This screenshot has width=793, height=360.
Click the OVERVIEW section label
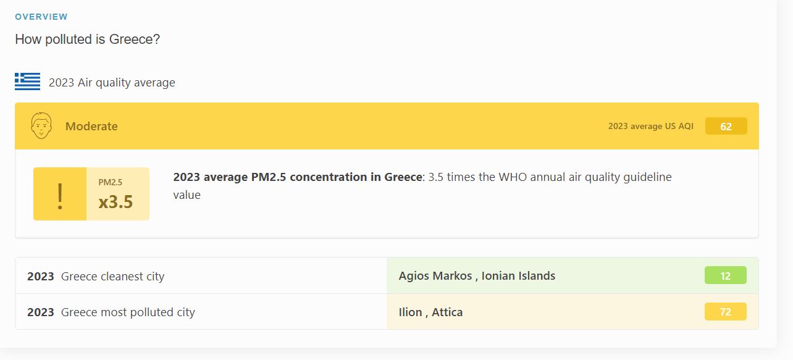[x=41, y=17]
